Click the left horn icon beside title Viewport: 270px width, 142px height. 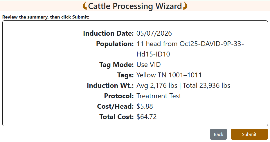tap(85, 6)
